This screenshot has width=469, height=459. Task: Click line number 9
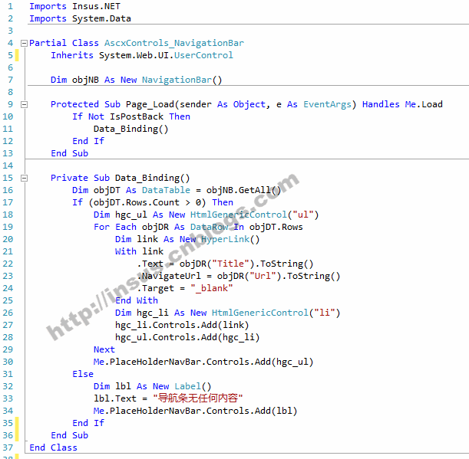tap(10, 104)
